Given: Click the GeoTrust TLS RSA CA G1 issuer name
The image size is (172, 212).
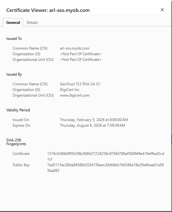Looking at the screenshot, I should click(x=80, y=84).
